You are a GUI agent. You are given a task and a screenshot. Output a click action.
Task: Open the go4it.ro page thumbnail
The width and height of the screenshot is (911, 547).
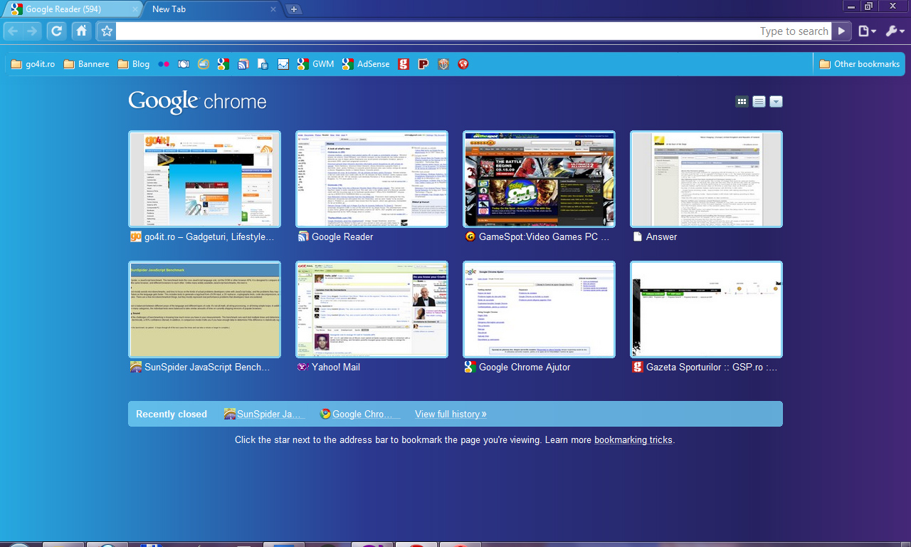(x=205, y=179)
